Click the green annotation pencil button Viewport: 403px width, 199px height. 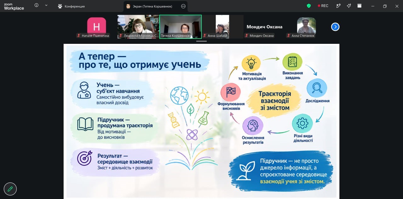(10, 189)
